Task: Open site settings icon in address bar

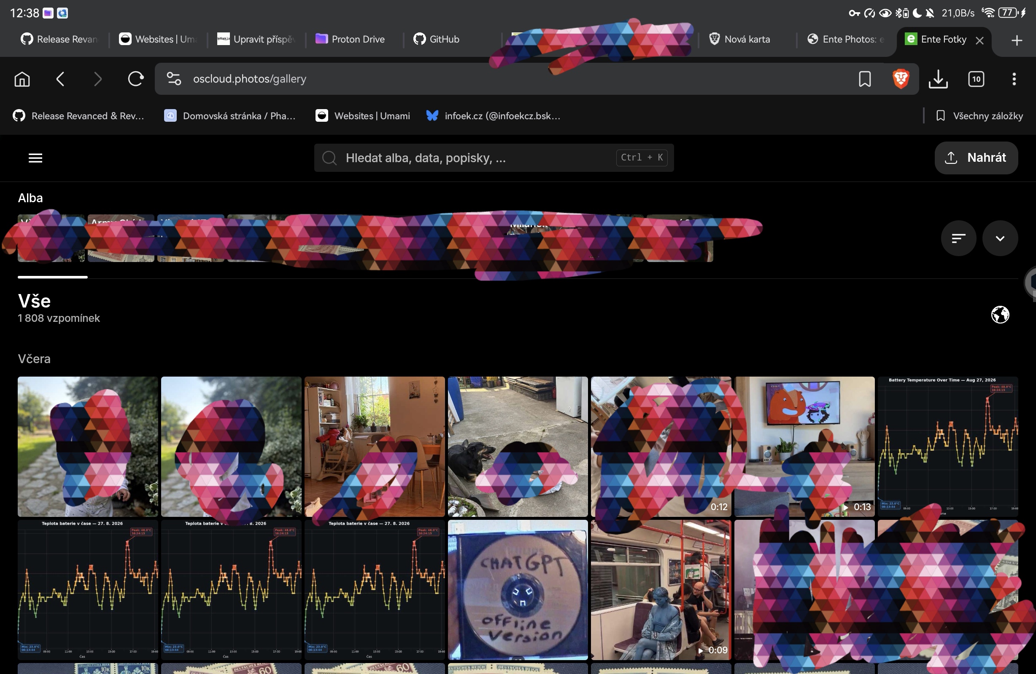Action: click(174, 79)
